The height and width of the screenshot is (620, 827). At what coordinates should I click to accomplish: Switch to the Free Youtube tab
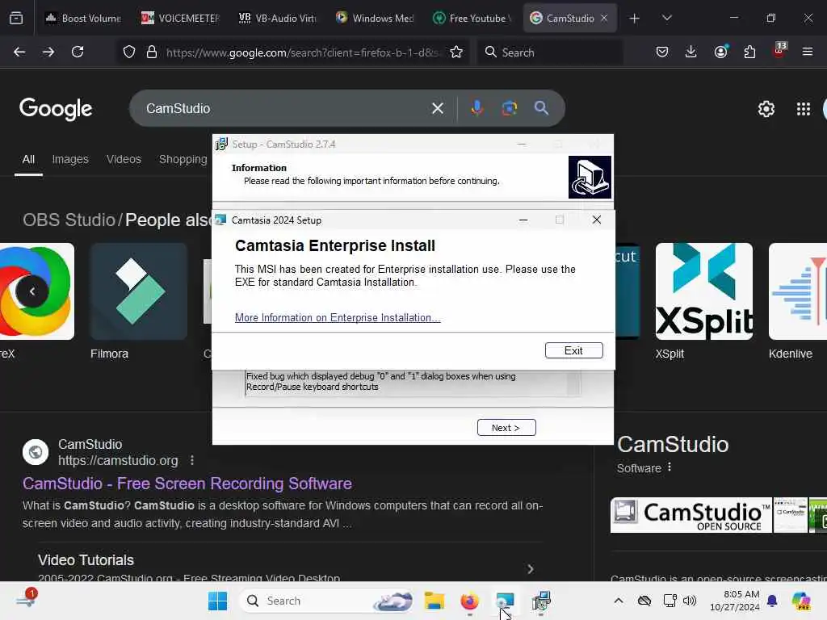(x=472, y=18)
